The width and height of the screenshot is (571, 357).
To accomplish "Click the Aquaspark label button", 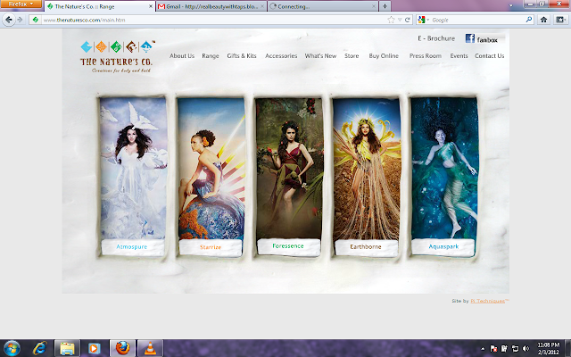I will pyautogui.click(x=443, y=246).
